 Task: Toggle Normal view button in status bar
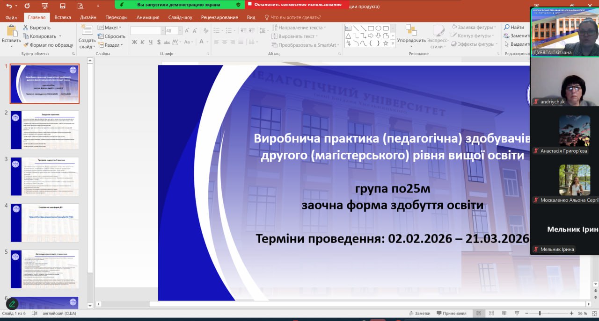[478, 313]
